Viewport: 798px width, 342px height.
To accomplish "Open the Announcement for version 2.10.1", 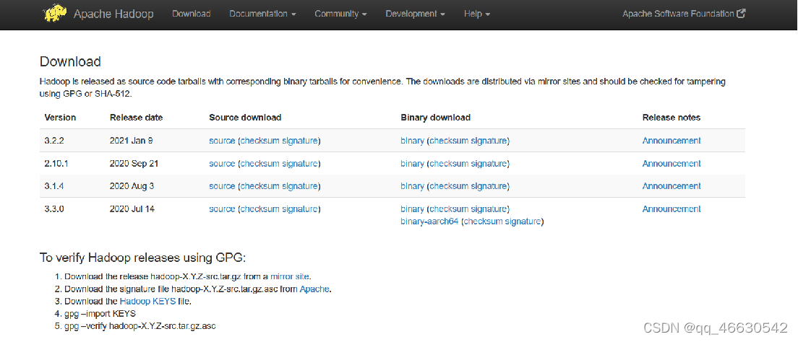I will (672, 164).
